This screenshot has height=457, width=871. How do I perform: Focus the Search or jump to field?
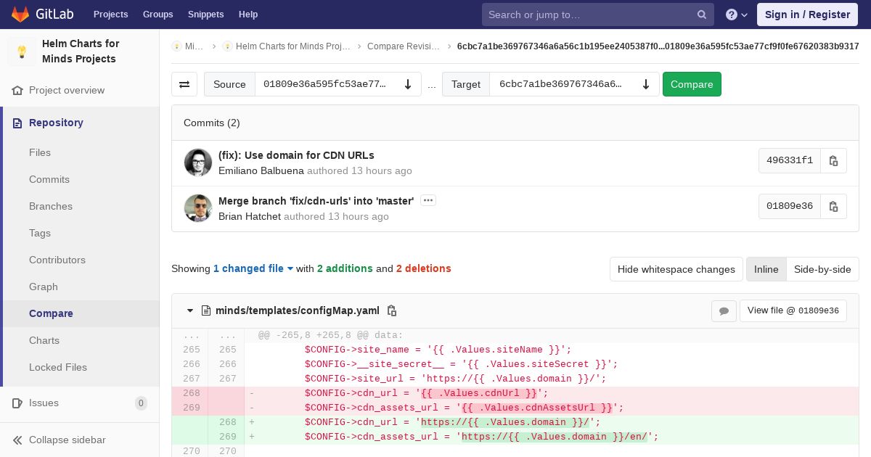[588, 15]
